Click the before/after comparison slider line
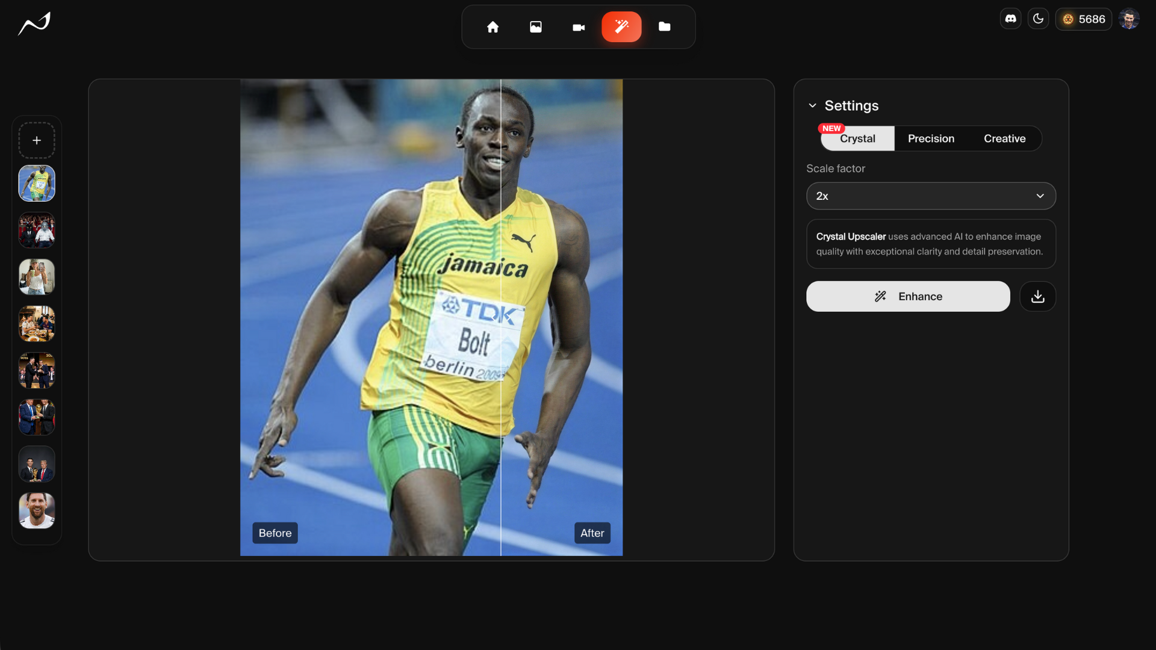Screen dimensions: 1156x650 pos(500,316)
